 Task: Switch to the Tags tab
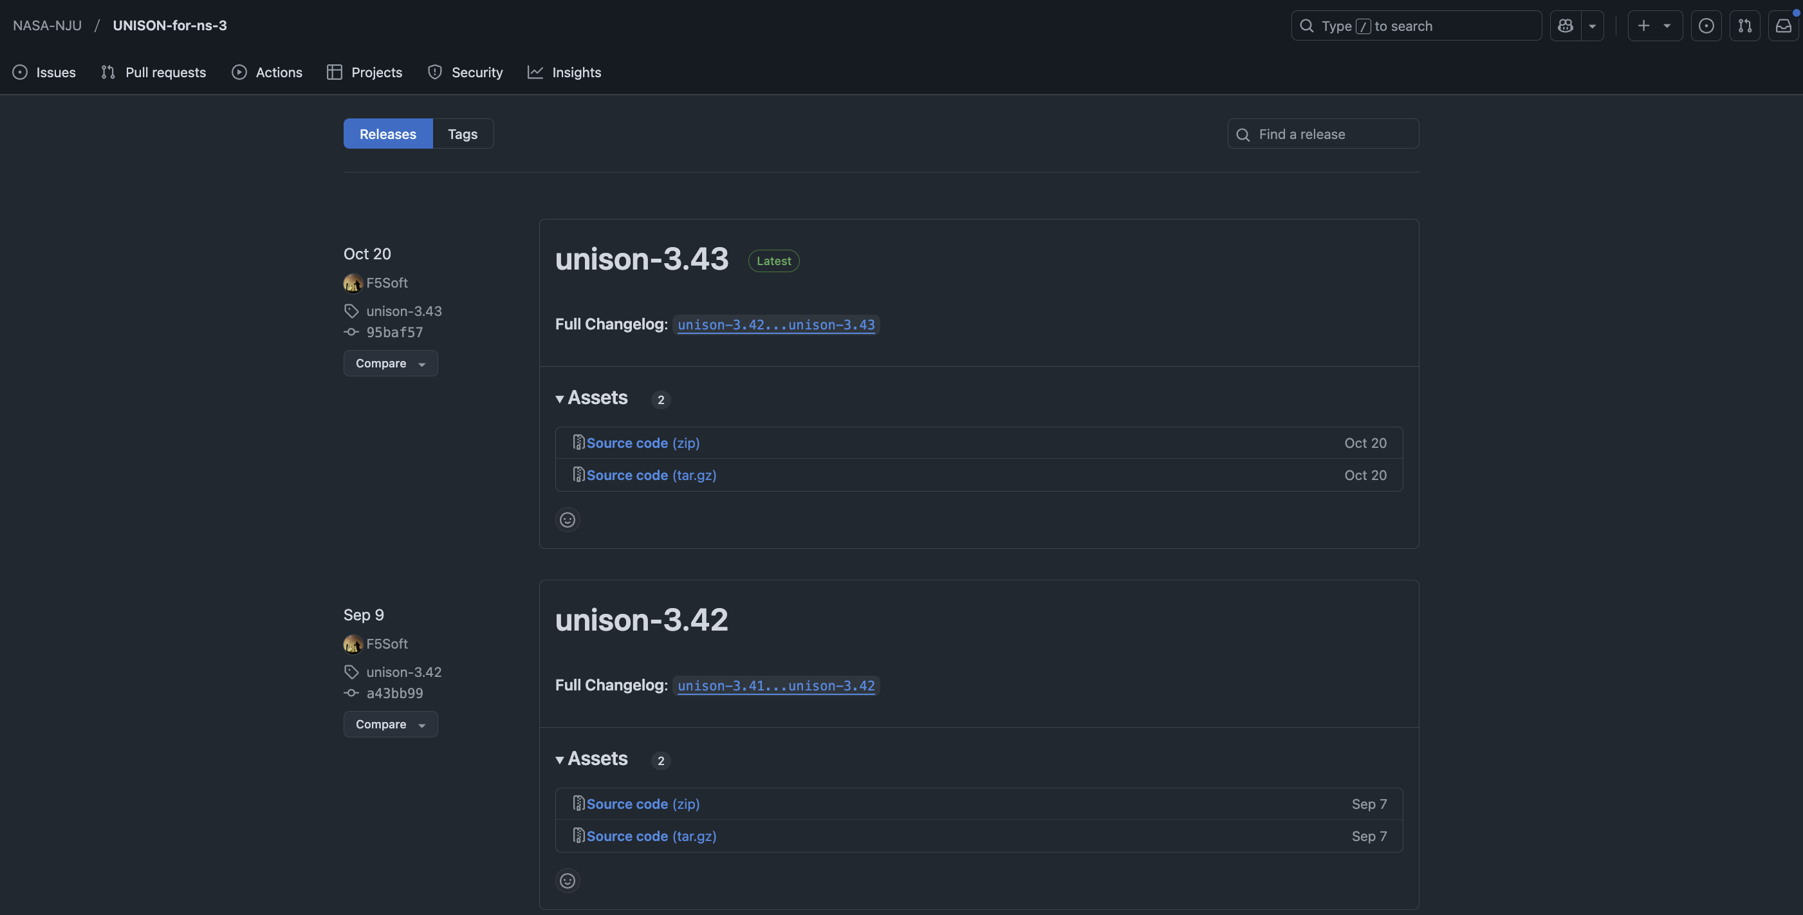pyautogui.click(x=462, y=134)
